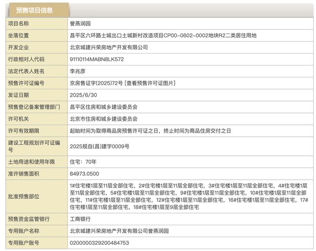Click the 专用账户名称 account name value
316x251 pixels.
(119, 231)
